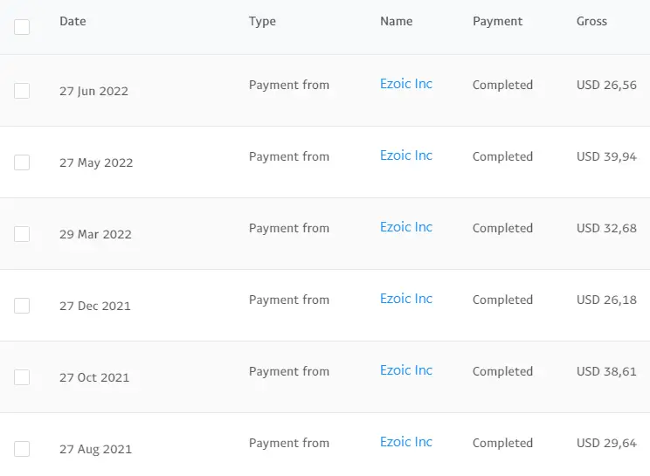650x476 pixels.
Task: Tick the select-all checkbox in header
Action: point(22,27)
